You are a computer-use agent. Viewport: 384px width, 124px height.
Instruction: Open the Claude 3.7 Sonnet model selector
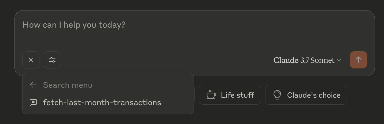[x=307, y=60]
